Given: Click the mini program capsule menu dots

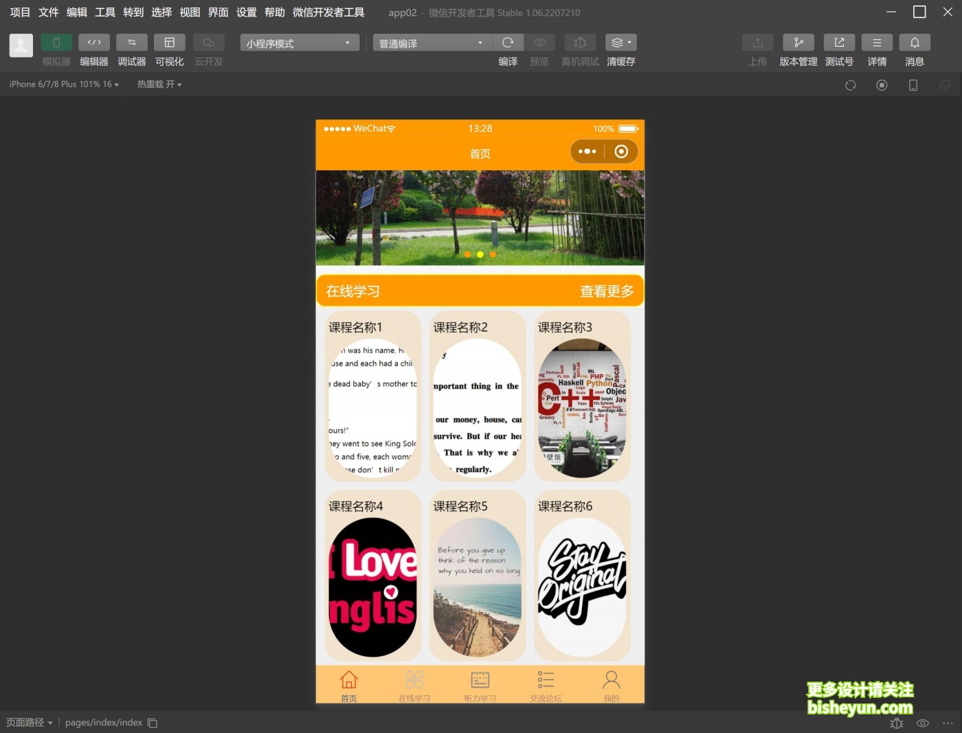Looking at the screenshot, I should [x=587, y=152].
